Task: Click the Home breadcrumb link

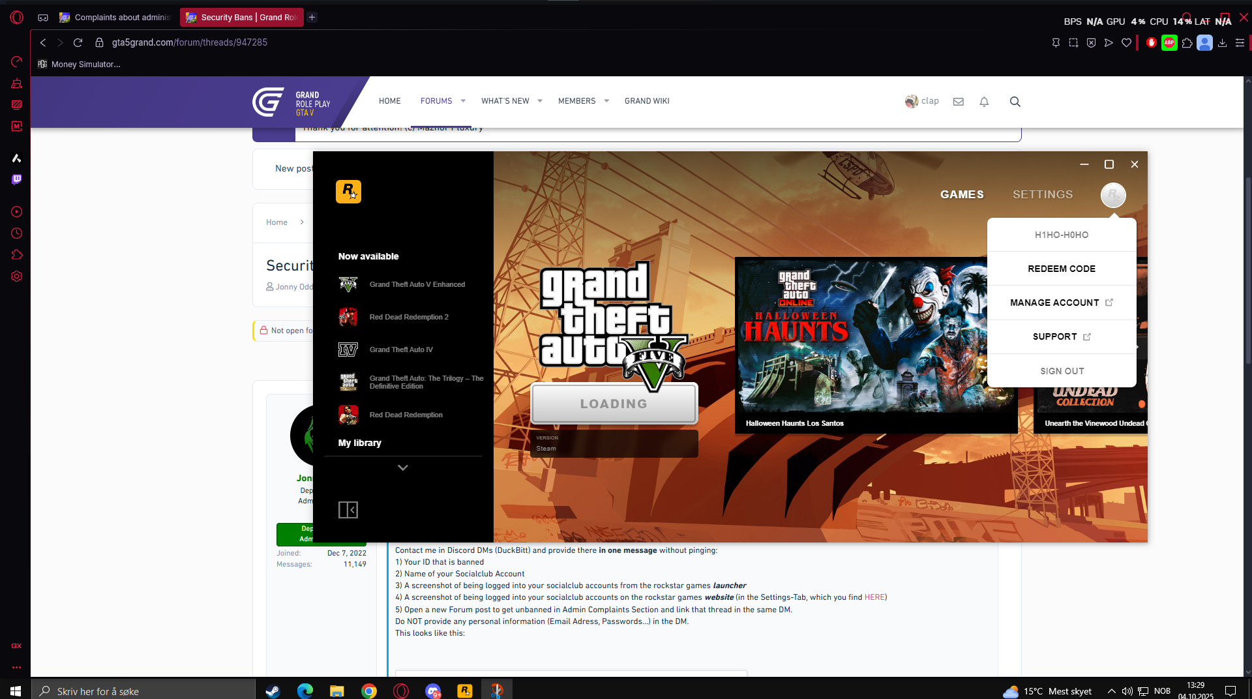Action: [x=276, y=222]
